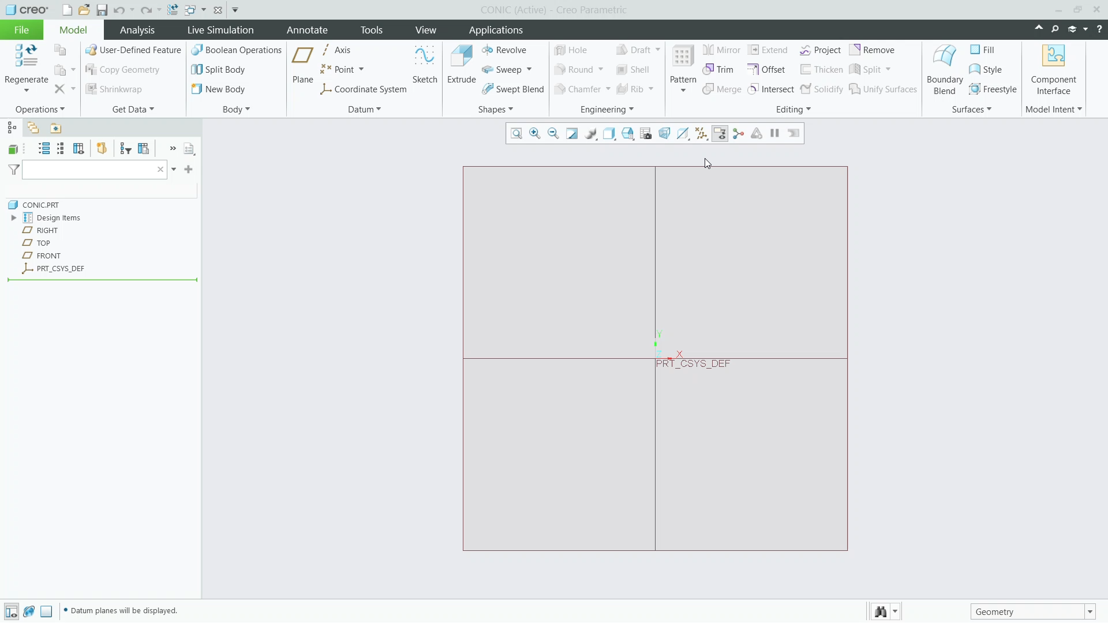Toggle spin center display

pos(738,134)
